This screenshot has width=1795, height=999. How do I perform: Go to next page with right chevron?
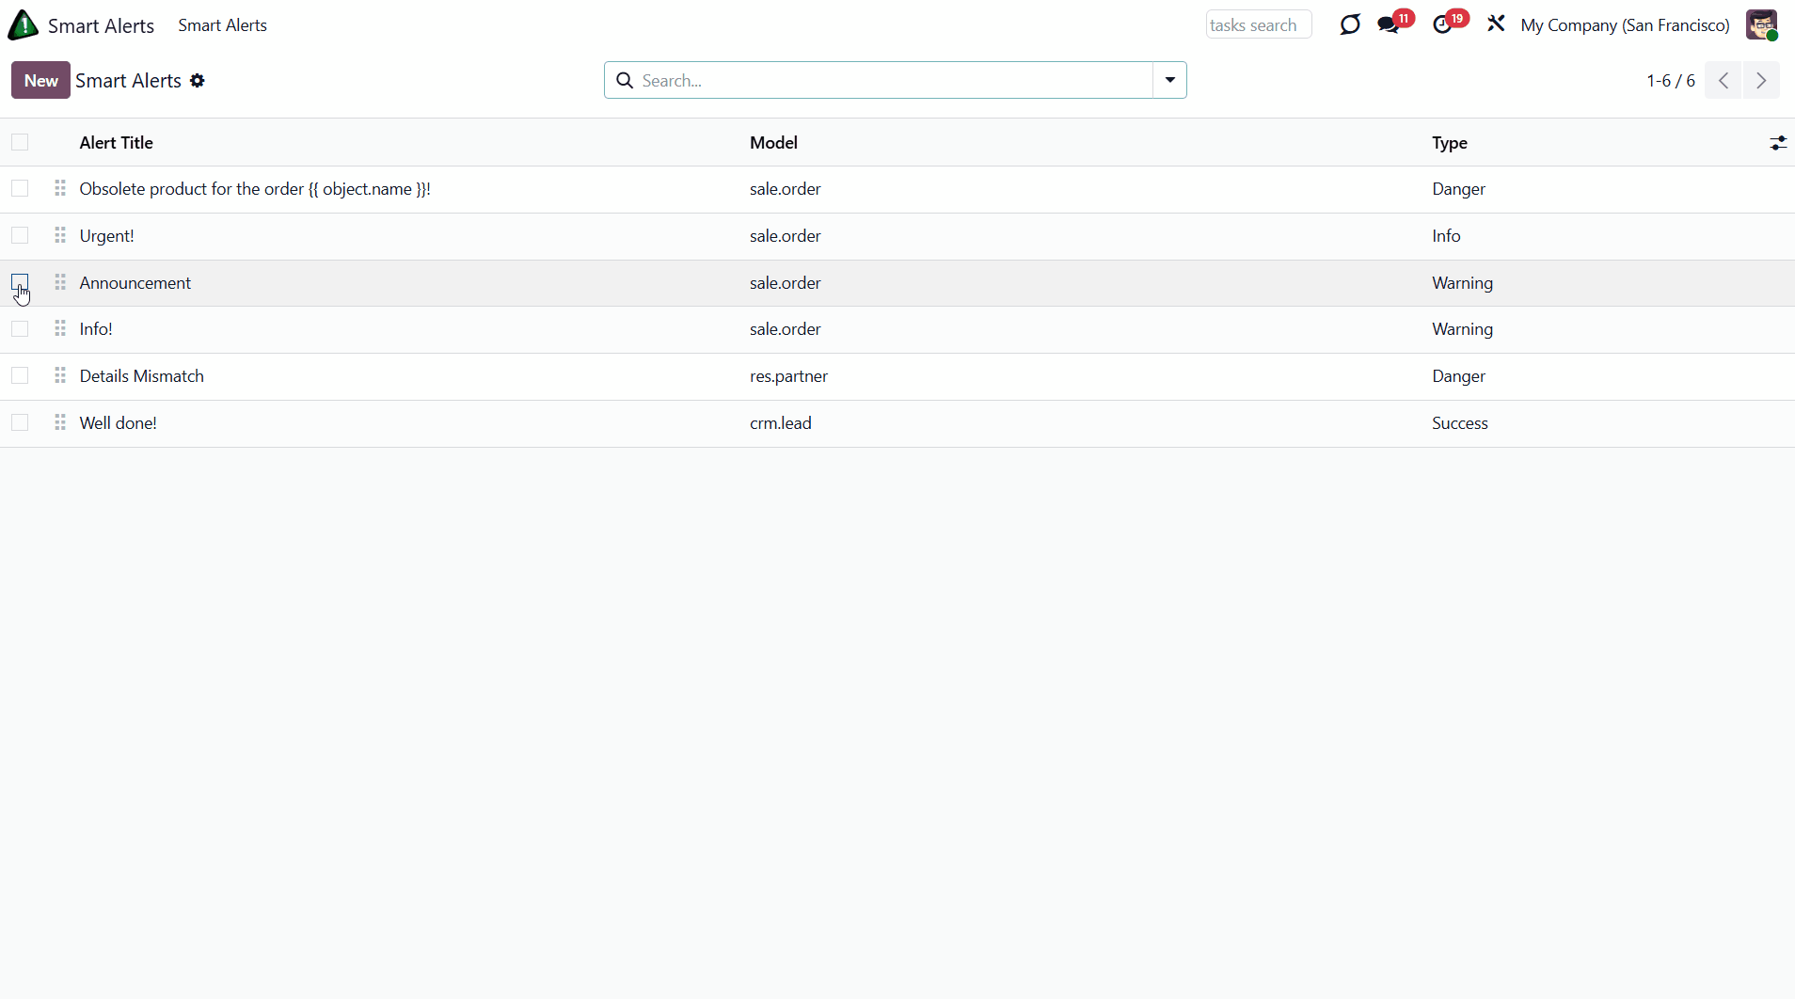click(1761, 81)
